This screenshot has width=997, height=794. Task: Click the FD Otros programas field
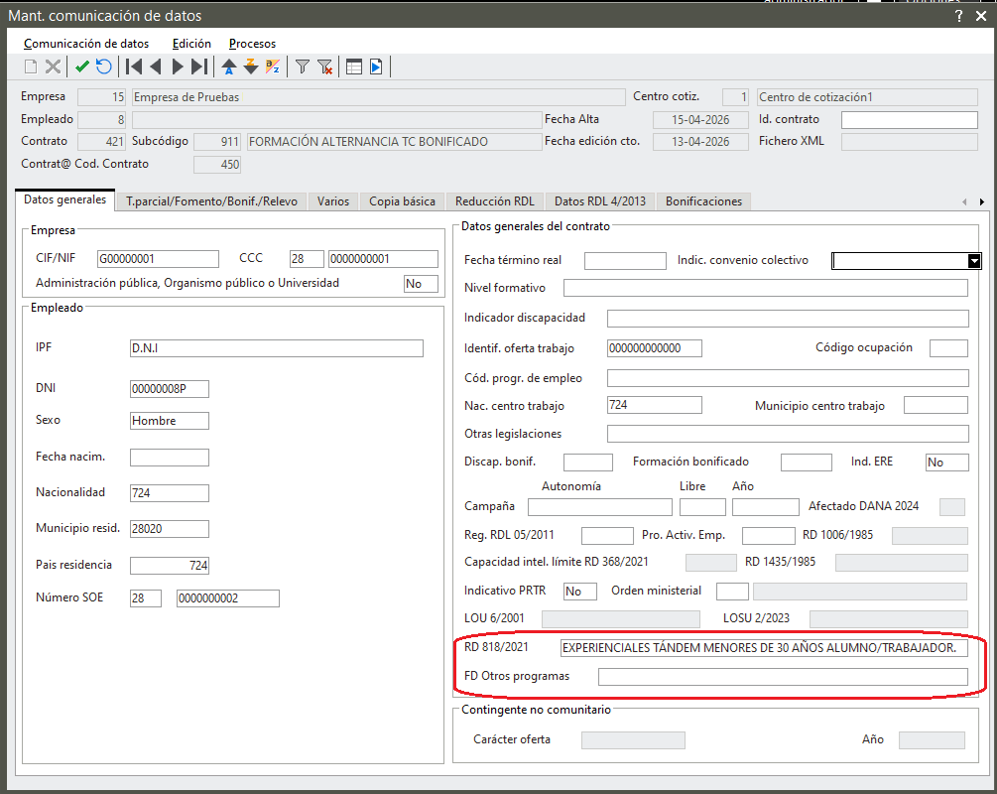(783, 676)
